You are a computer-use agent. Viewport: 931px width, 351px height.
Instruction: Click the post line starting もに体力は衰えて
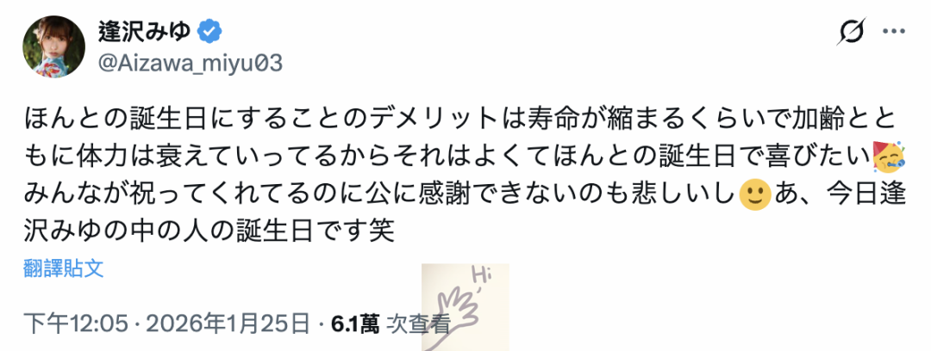pyautogui.click(x=465, y=157)
